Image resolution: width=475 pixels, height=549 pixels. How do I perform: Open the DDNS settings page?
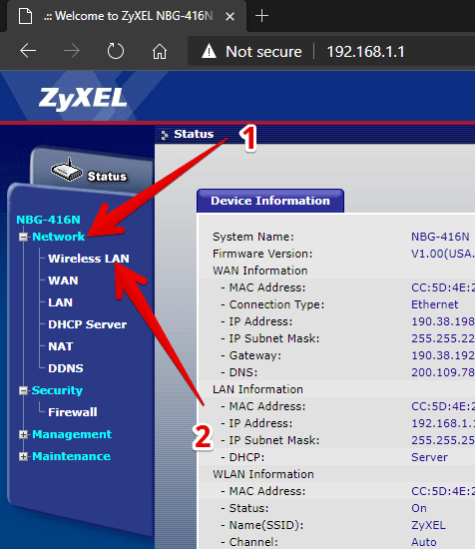pos(66,368)
